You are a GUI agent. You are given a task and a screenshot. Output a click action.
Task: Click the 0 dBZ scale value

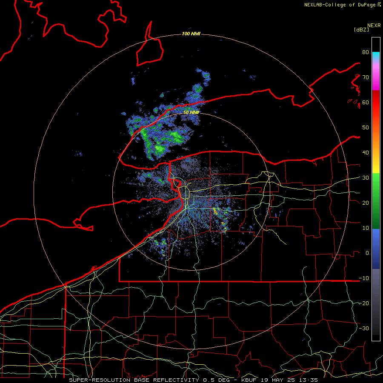367,253
